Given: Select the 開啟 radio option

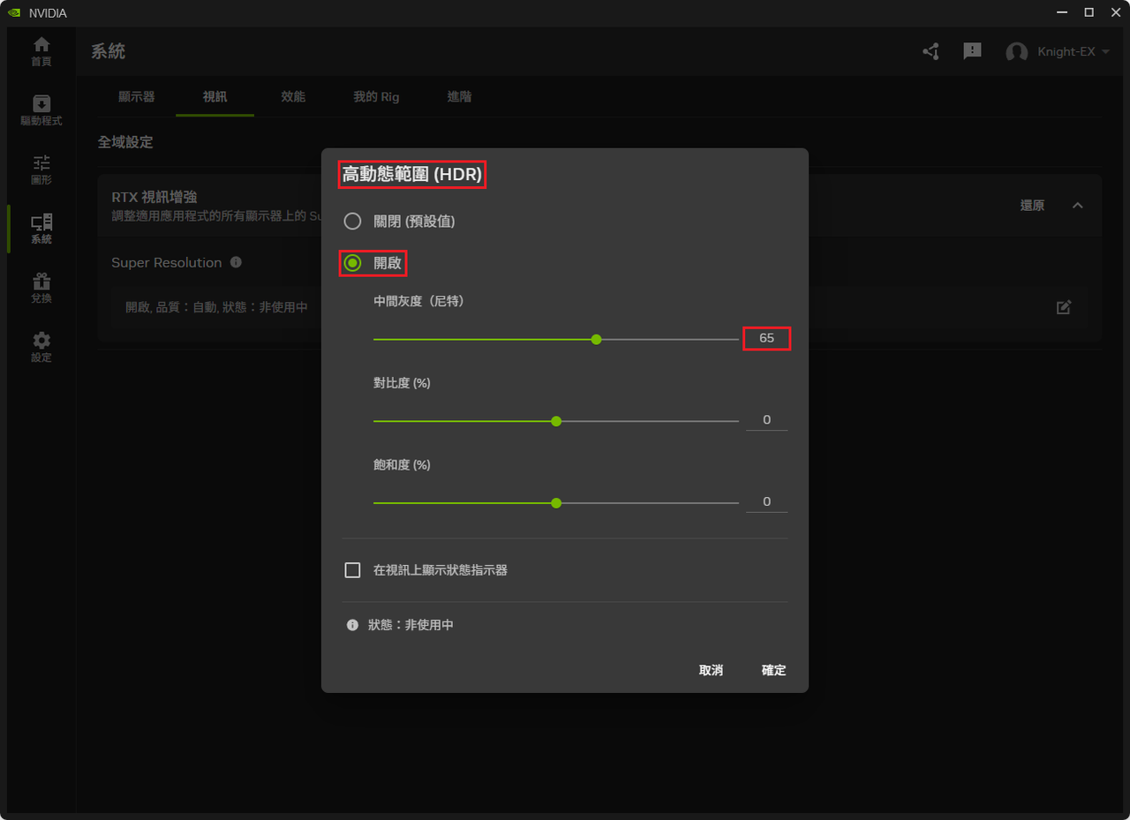Looking at the screenshot, I should (x=352, y=263).
